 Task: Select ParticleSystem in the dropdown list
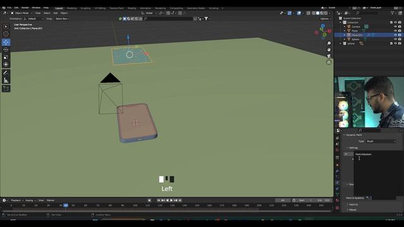click(364, 154)
